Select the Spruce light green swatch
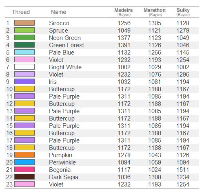204x193 pixels. click(x=24, y=30)
